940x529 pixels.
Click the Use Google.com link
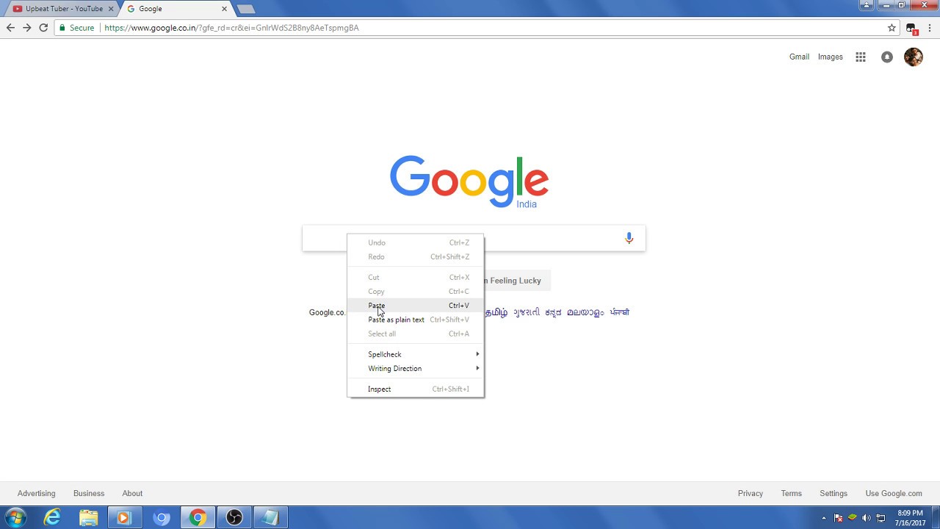tap(894, 494)
